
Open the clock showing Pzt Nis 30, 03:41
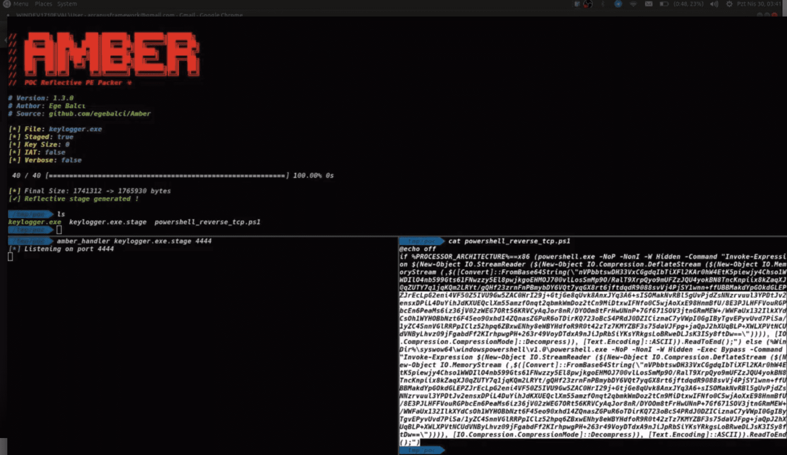[759, 4]
